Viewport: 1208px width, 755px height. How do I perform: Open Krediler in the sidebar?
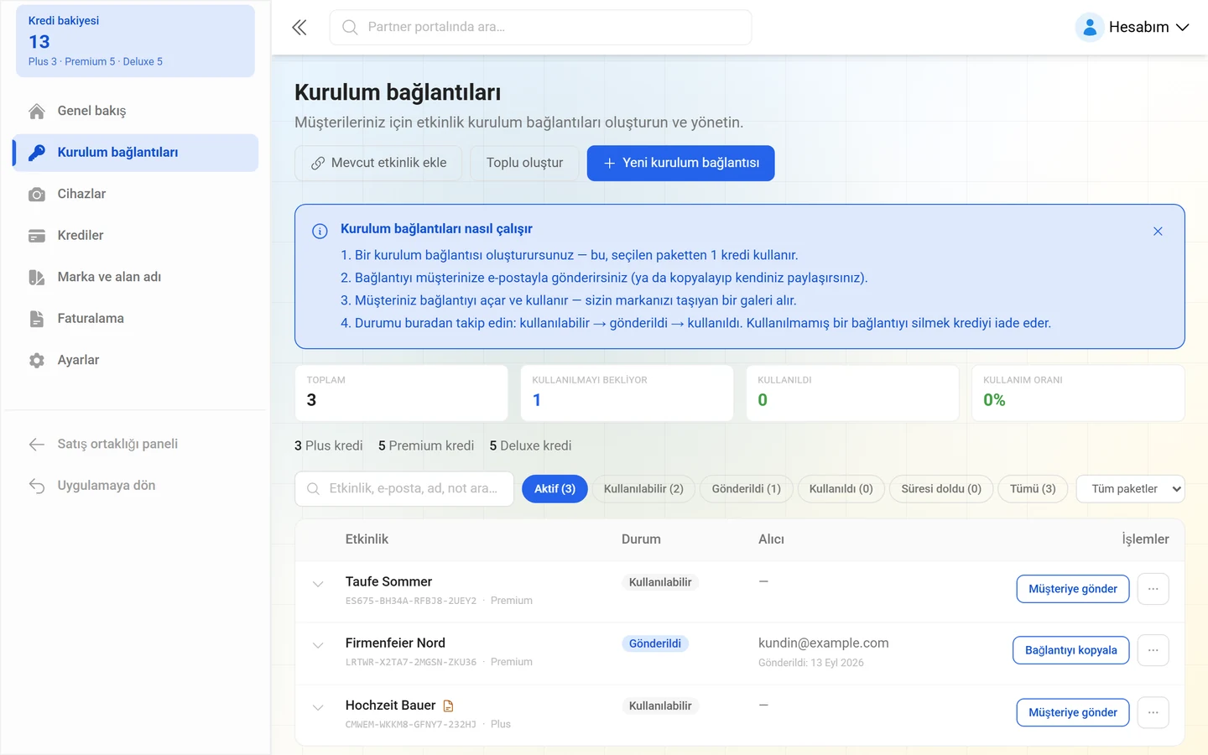click(x=135, y=236)
